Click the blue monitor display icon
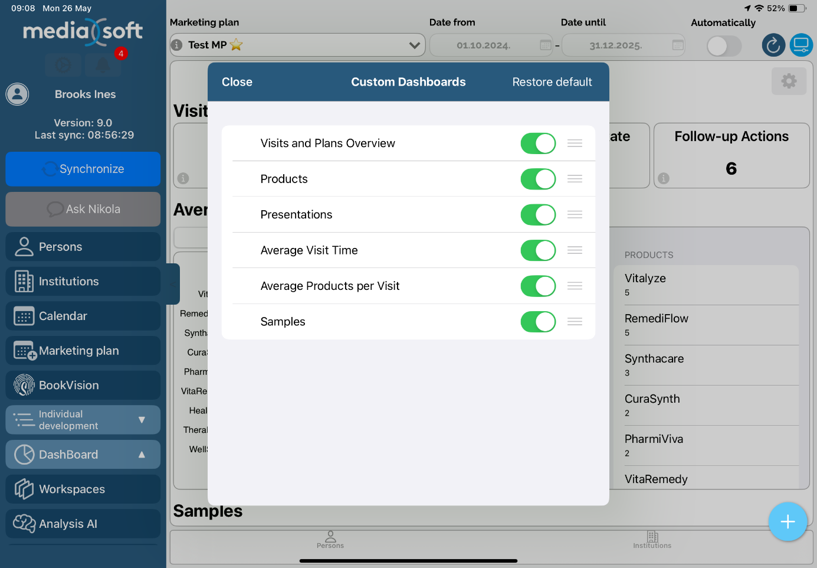The width and height of the screenshot is (817, 568). [x=801, y=45]
